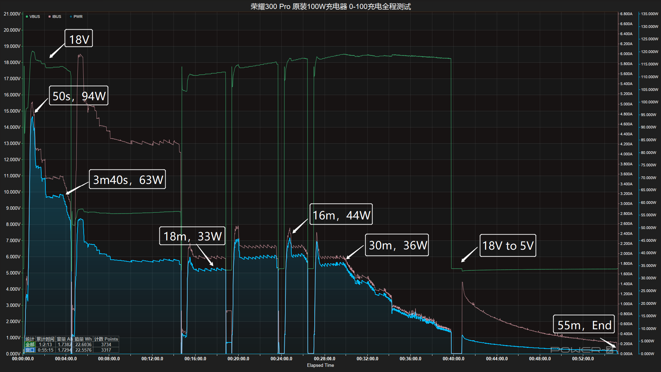Click the 统计 header cell
This screenshot has width=661, height=372.
30,339
